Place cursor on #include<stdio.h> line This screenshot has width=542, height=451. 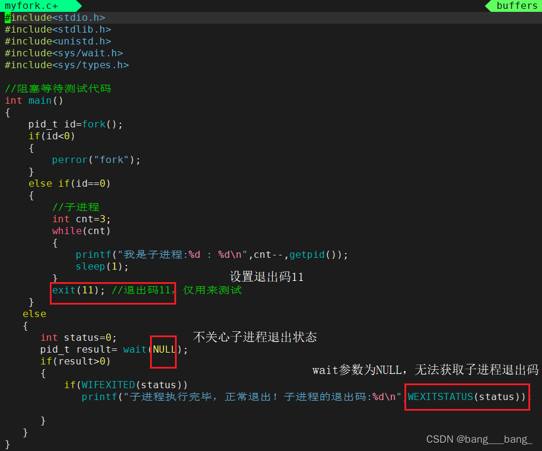pyautogui.click(x=55, y=18)
